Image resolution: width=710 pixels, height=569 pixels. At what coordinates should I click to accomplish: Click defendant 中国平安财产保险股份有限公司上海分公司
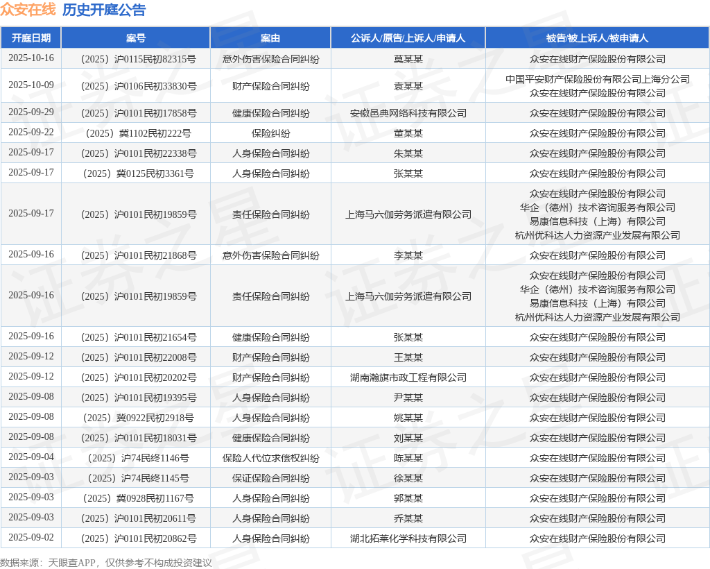click(597, 79)
